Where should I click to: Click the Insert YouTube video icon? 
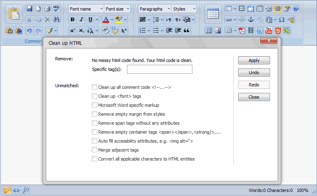point(269,31)
